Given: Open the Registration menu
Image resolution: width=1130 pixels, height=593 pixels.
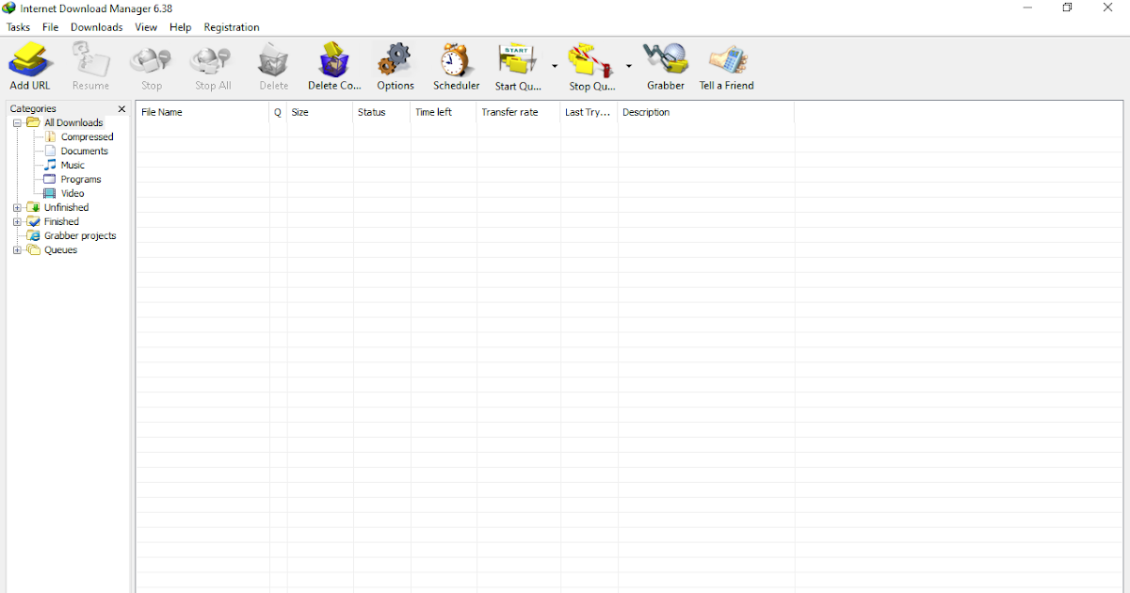Looking at the screenshot, I should [232, 27].
